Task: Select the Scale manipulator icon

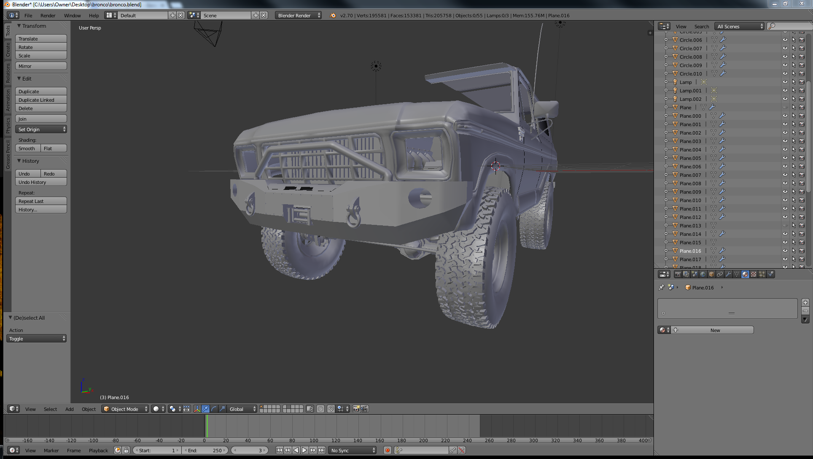Action: tap(222, 409)
